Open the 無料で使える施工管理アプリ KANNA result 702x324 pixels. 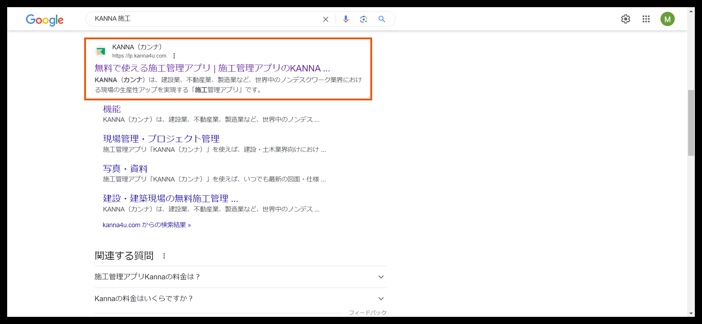[x=212, y=68]
